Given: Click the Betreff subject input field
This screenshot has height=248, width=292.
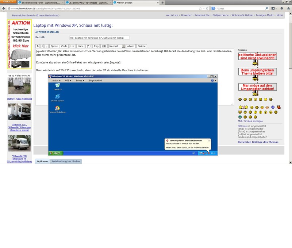Looking at the screenshot, I should tap(99, 38).
